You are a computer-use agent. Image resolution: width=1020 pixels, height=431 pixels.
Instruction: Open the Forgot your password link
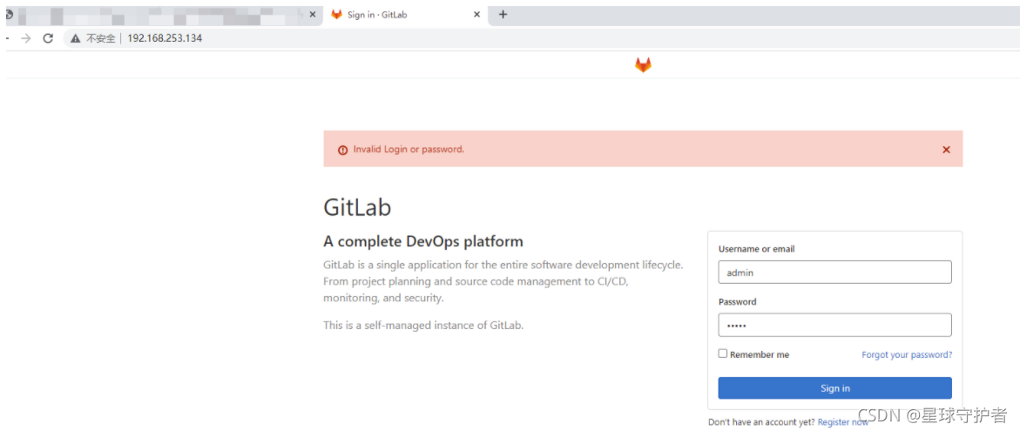click(x=907, y=355)
